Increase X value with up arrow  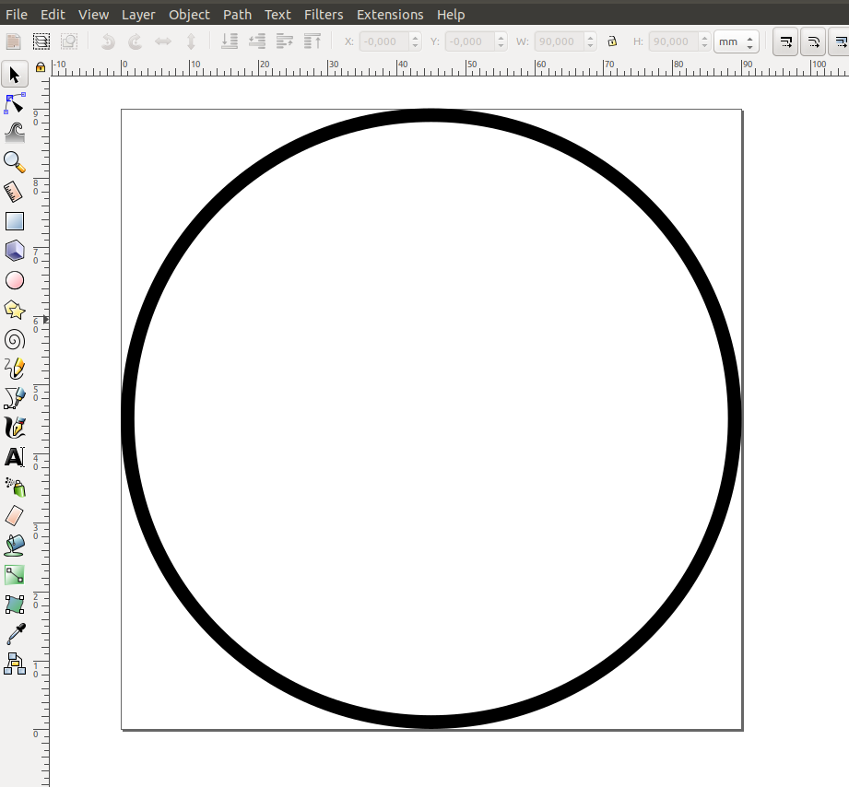pyautogui.click(x=416, y=38)
